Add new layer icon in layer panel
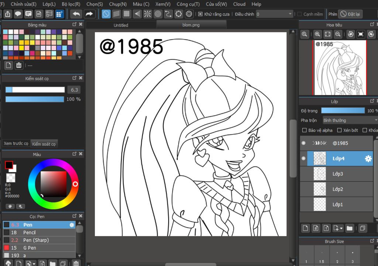This screenshot has height=266, width=378. [x=305, y=228]
